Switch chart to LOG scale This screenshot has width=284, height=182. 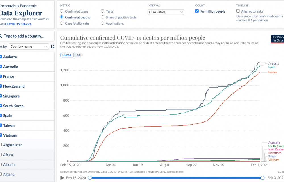click(78, 55)
